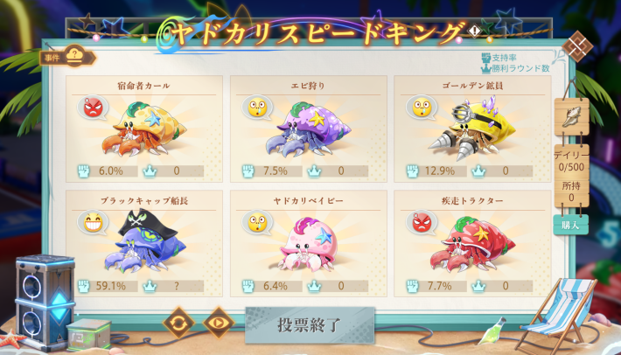Screen dimensions: 621x355
Task: Click grinning emoji bubble on ブラックキャップ船長
Action: pos(93,223)
